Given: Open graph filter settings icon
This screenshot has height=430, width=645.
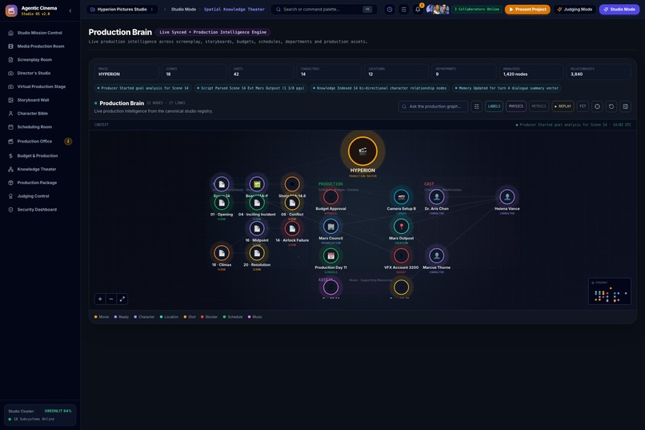Looking at the screenshot, I should coord(476,106).
